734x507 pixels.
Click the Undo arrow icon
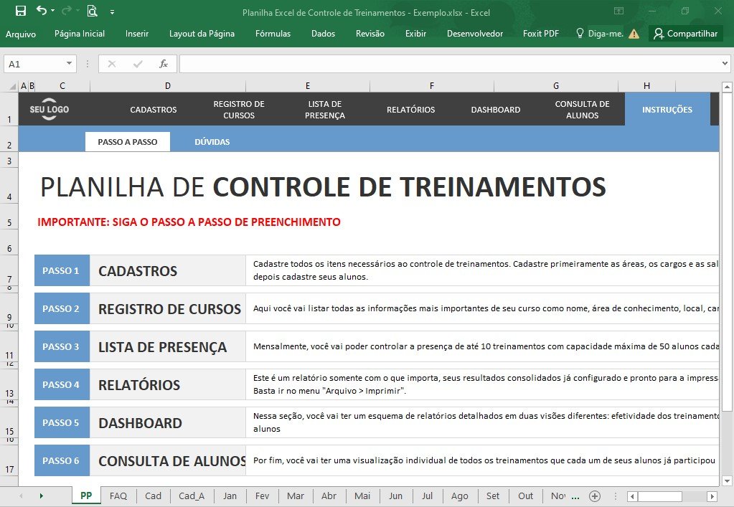[x=41, y=10]
